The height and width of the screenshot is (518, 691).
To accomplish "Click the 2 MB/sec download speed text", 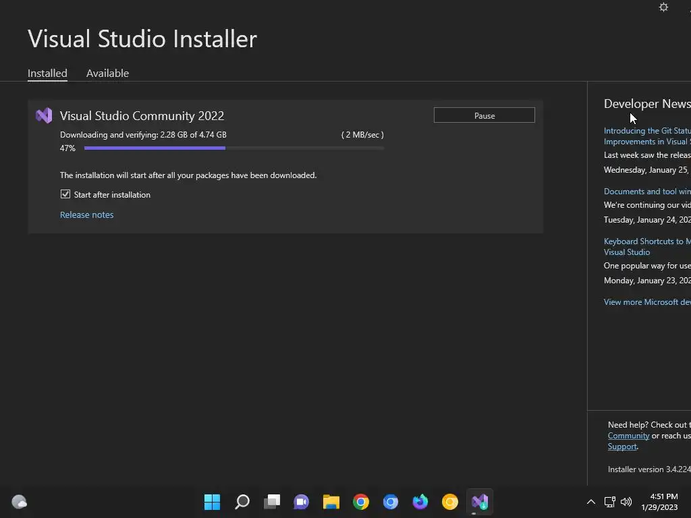I will click(362, 135).
